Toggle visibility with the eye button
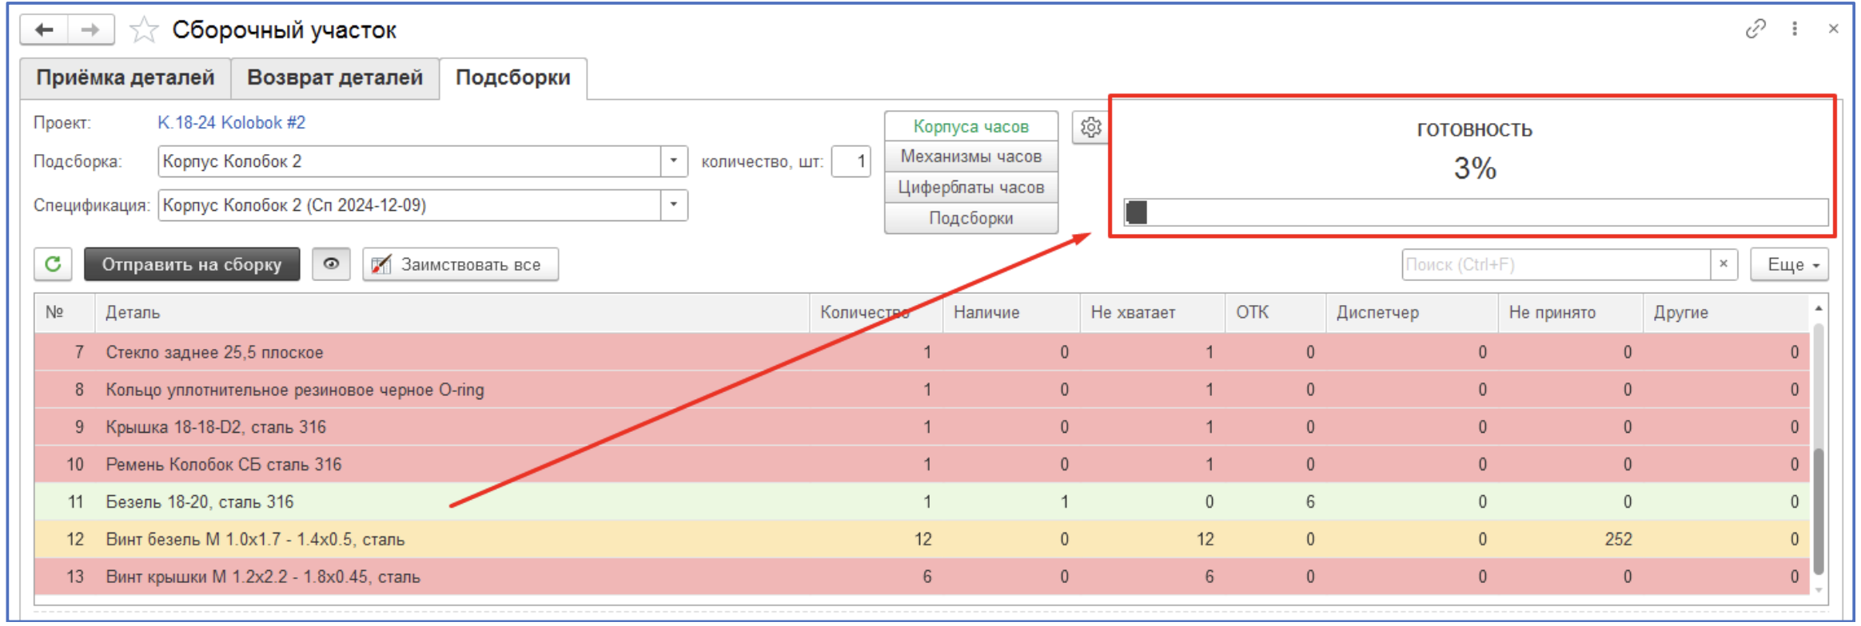The width and height of the screenshot is (1861, 626). point(331,264)
